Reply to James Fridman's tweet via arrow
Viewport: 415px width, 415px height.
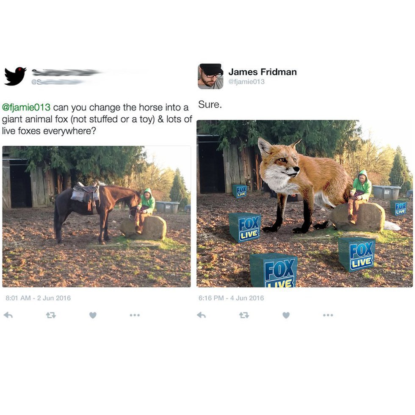tap(202, 315)
